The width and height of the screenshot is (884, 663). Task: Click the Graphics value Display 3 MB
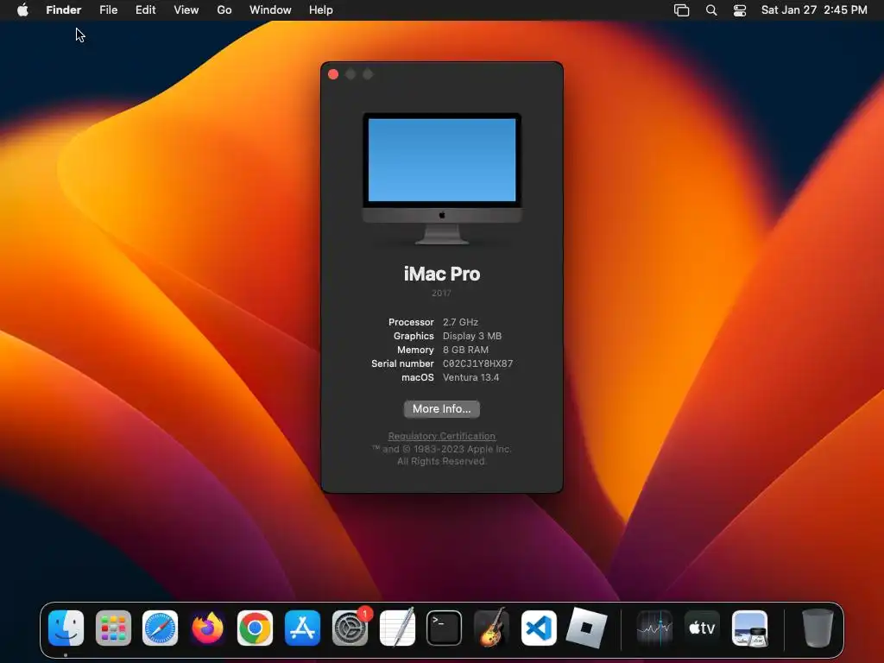(x=472, y=336)
